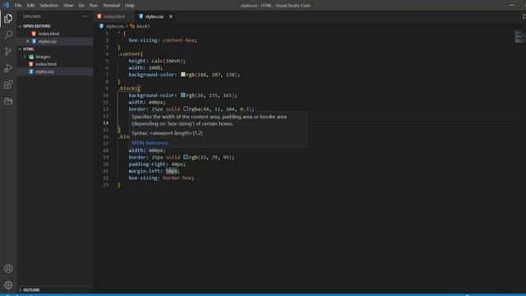Viewport: 526px width, 296px height.
Task: Open the View menu
Action: point(68,6)
